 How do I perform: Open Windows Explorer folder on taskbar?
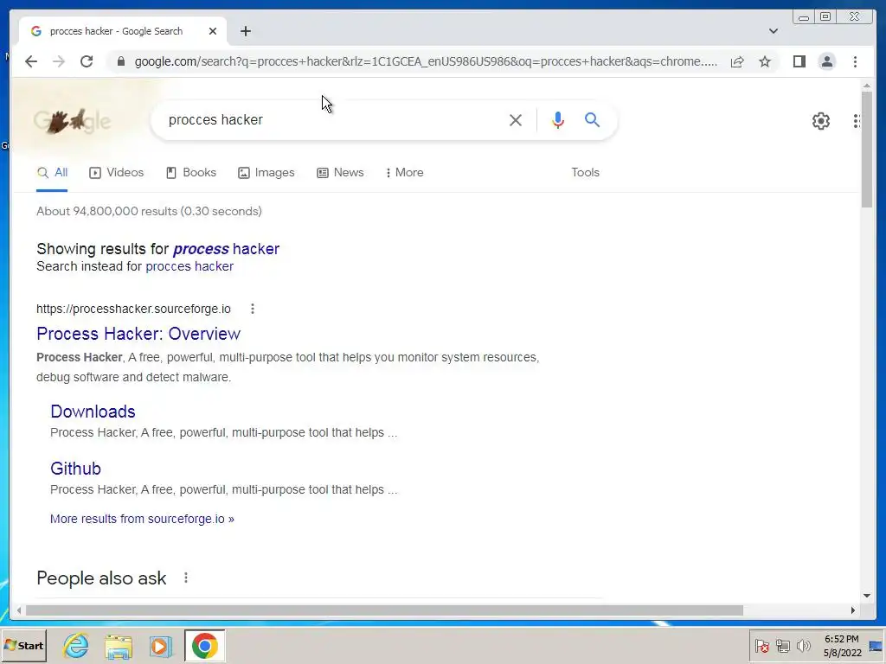click(x=119, y=645)
